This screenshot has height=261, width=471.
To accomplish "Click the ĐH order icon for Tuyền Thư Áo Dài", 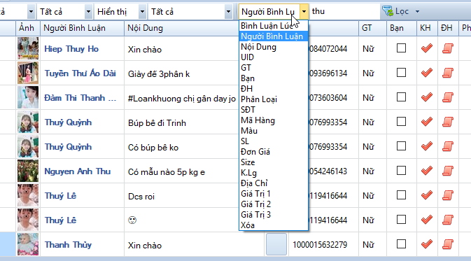I will 448,73.
